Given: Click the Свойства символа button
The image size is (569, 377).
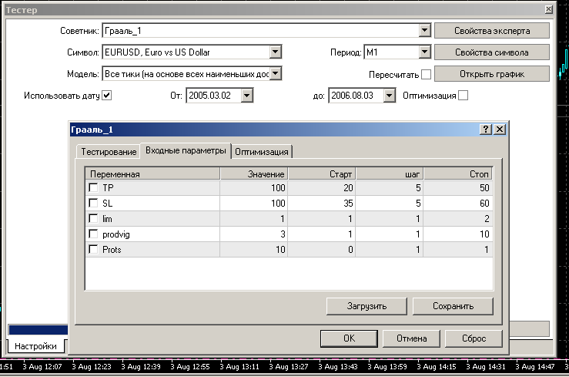Looking at the screenshot, I should coord(492,52).
